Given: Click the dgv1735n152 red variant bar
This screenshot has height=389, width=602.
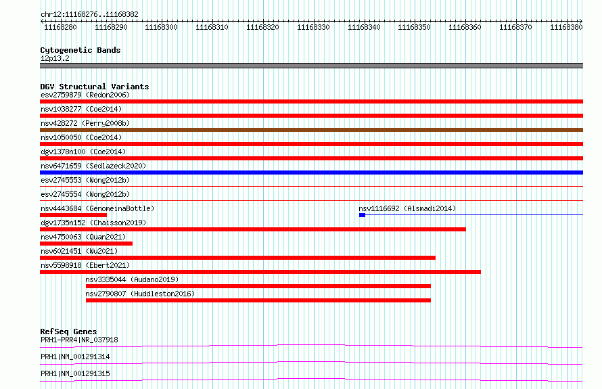Looking at the screenshot, I should [x=253, y=229].
